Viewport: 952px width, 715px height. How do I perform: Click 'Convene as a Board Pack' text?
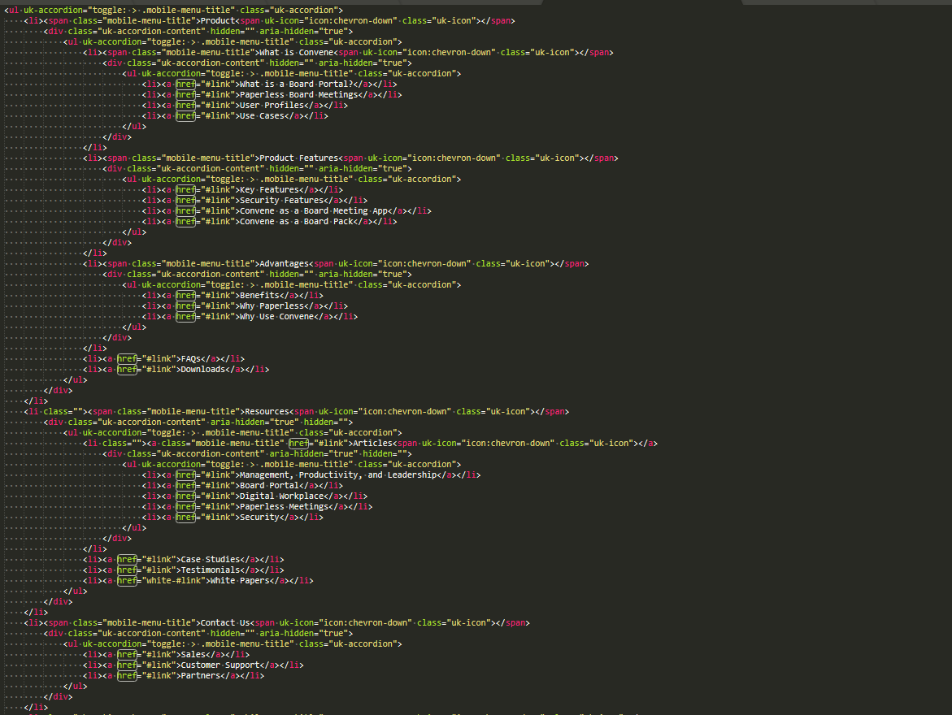coord(296,222)
